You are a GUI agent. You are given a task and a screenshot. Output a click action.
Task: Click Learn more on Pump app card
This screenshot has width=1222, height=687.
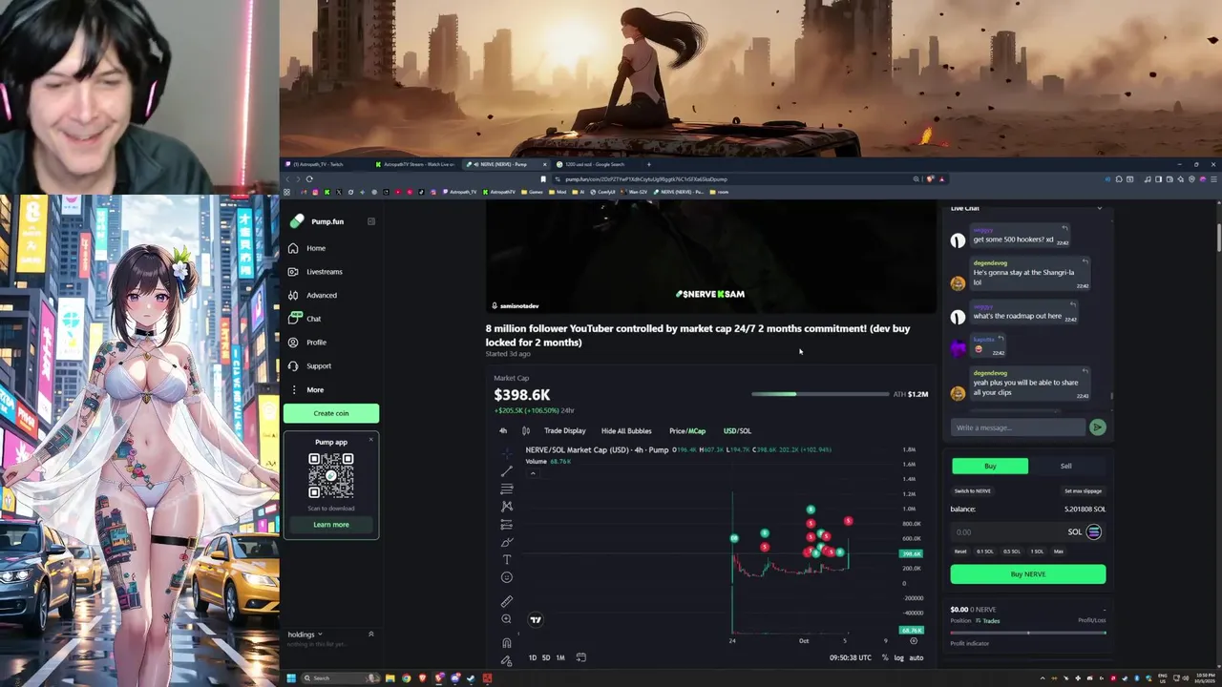pos(331,525)
